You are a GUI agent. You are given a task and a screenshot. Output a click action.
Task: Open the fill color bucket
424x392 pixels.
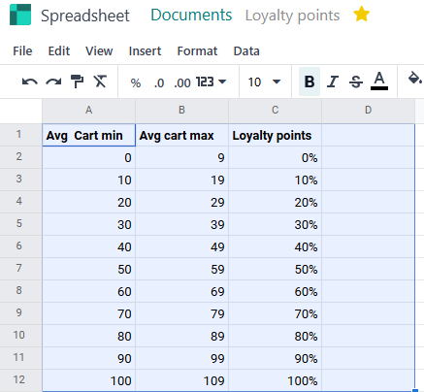coord(414,79)
